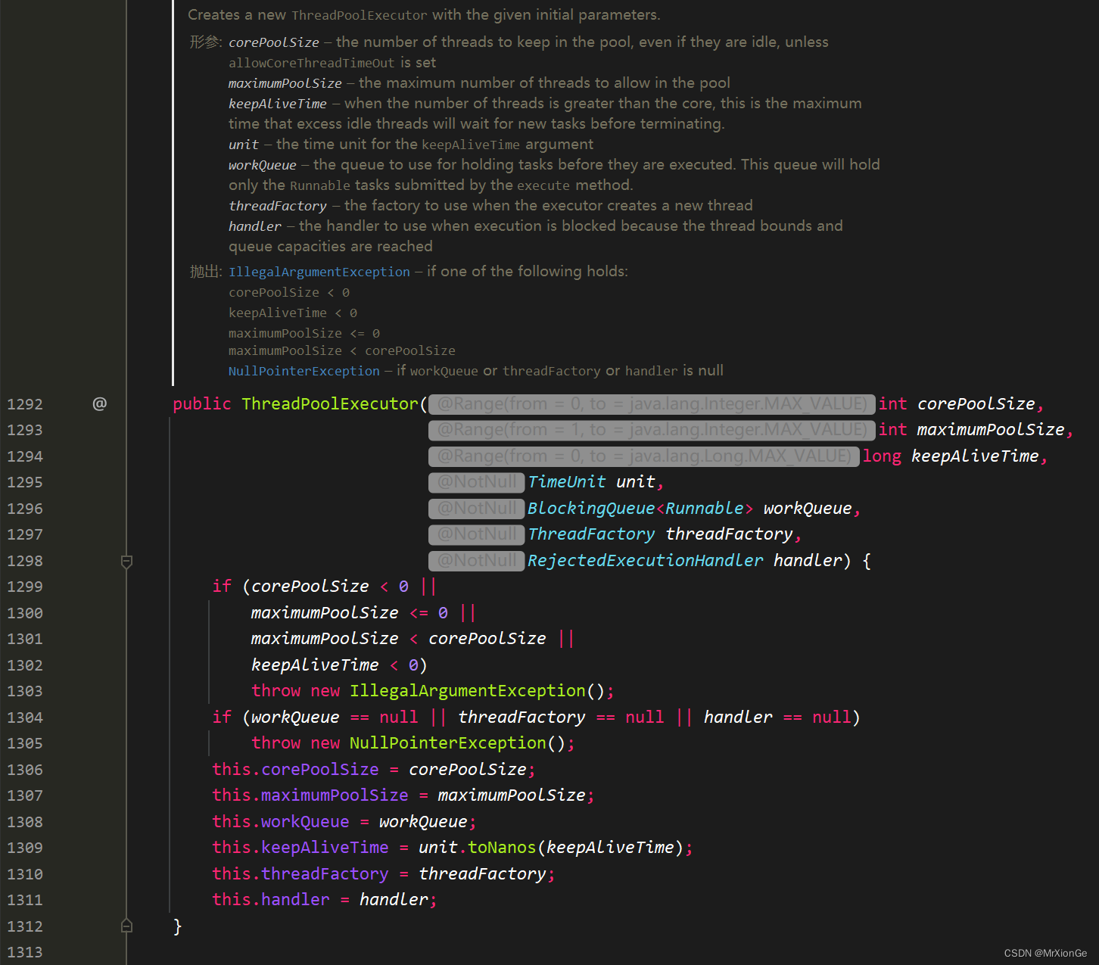The height and width of the screenshot is (965, 1099).
Task: Click 'ThreadPoolExecutor' in the Javadoc summary
Action: 360,15
